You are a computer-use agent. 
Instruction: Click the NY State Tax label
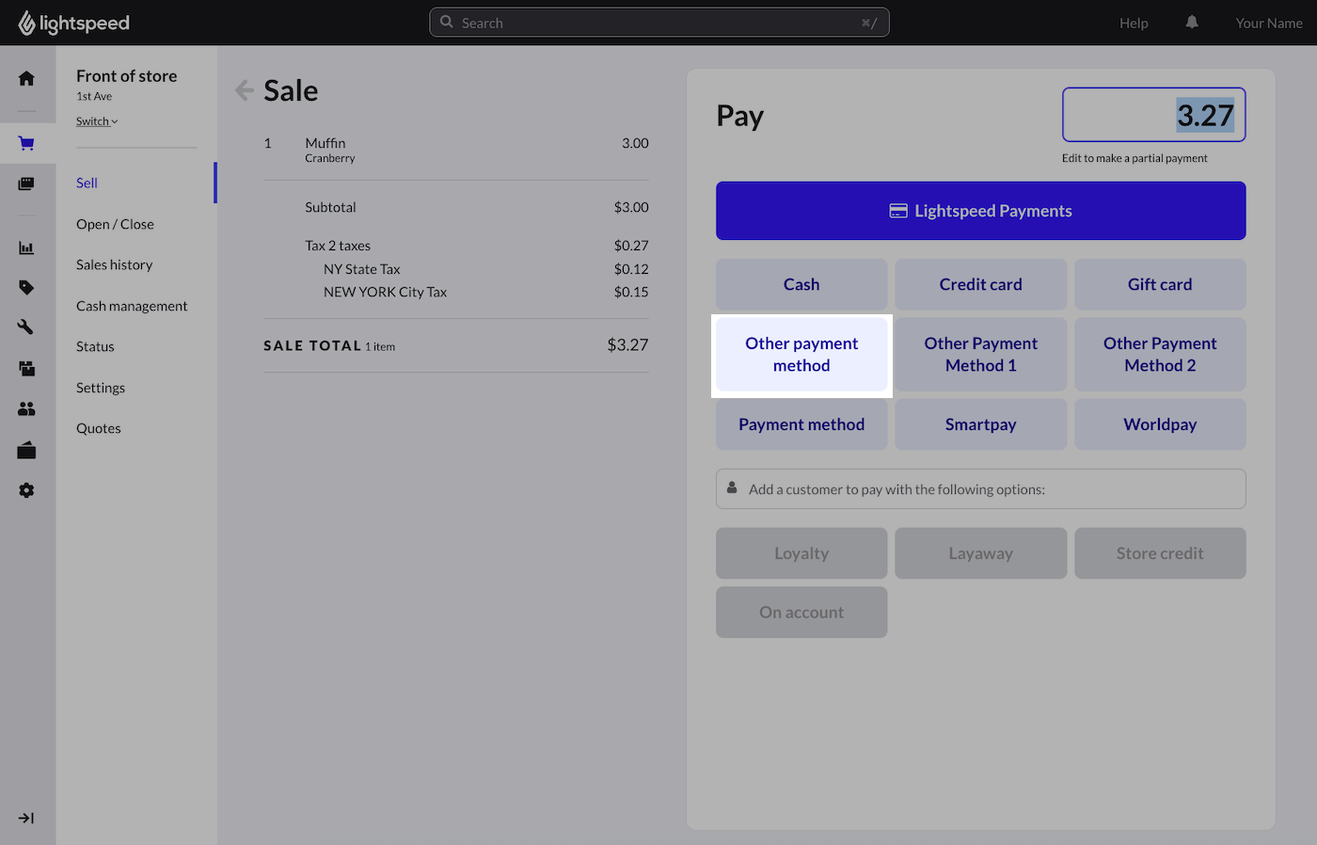tap(362, 269)
